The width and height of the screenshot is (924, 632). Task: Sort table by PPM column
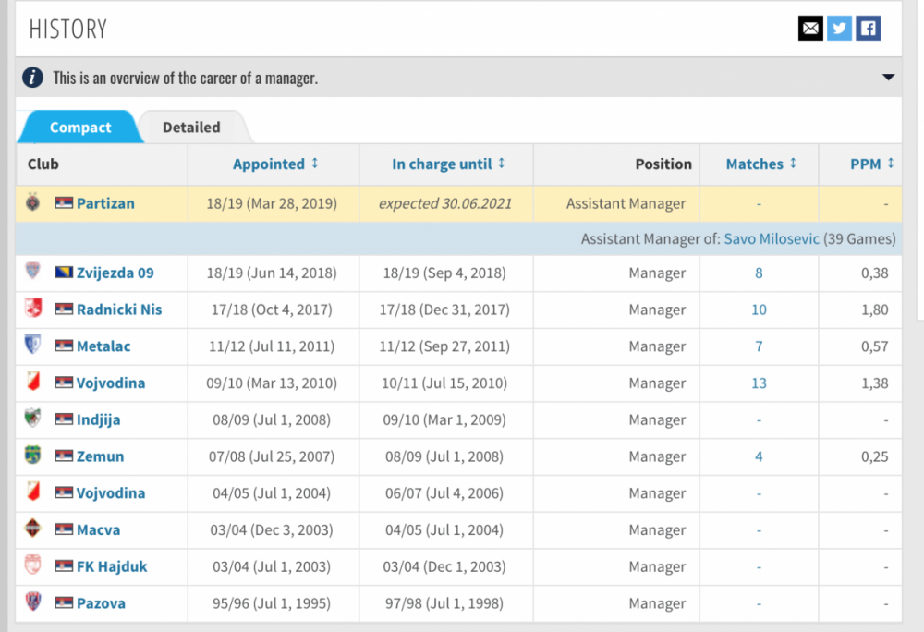pos(871,164)
